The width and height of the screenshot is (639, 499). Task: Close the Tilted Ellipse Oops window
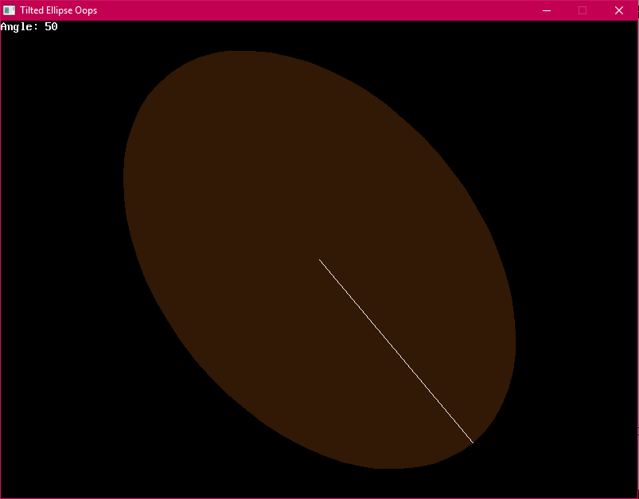[x=619, y=10]
